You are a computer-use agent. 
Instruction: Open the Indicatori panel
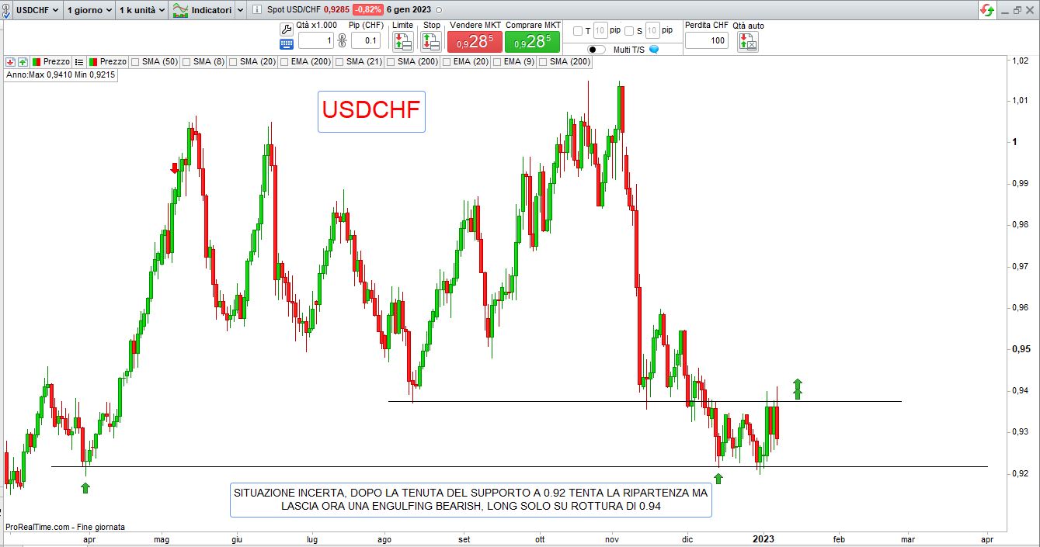click(x=201, y=10)
